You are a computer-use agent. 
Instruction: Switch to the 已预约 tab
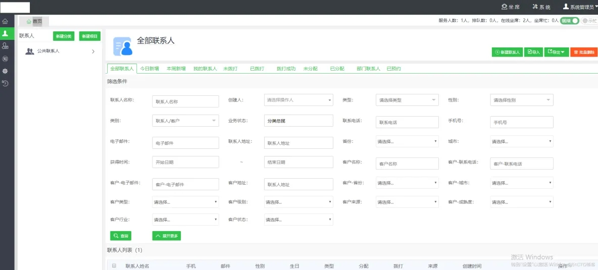[393, 69]
